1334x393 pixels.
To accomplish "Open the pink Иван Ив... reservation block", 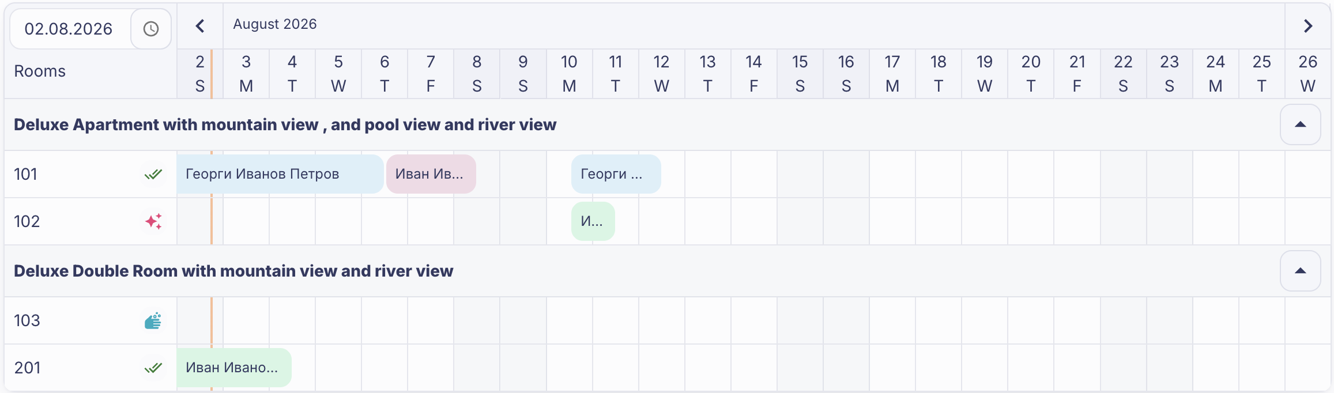I will [x=431, y=174].
